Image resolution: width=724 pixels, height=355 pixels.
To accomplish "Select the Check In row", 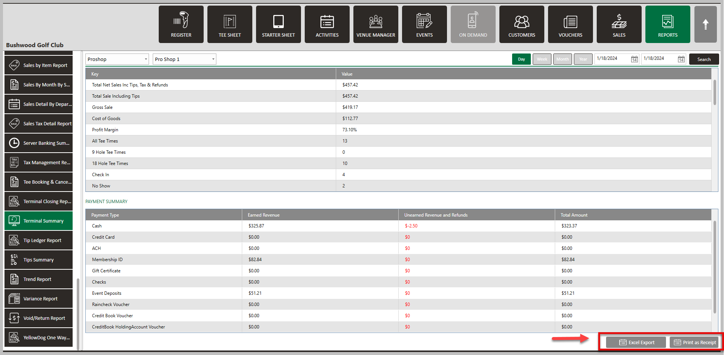I will point(398,175).
